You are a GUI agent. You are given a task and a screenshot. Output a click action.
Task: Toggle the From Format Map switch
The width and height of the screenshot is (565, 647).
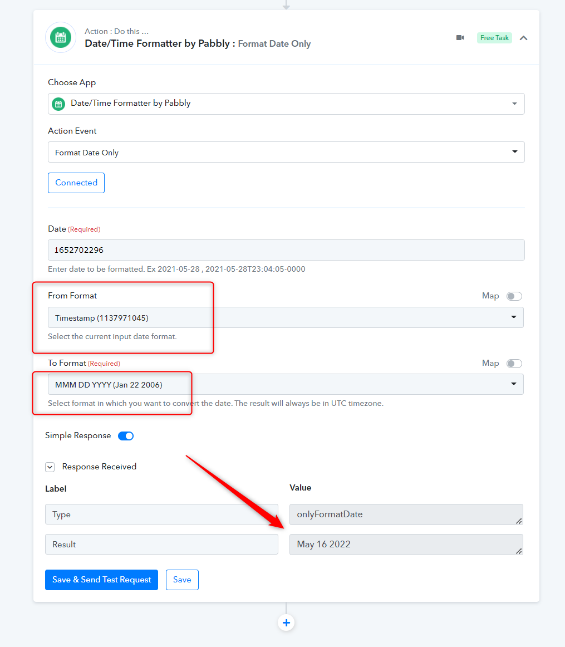coord(514,296)
